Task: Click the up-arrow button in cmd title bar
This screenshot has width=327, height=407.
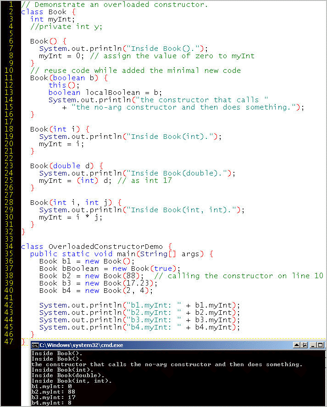Action: tap(297, 345)
